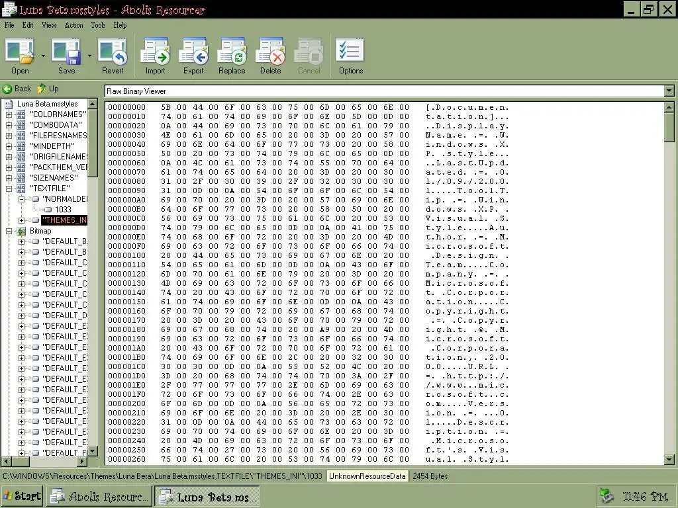This screenshot has width=678, height=508.
Task: Select the "ORIGFILENAMES" tree item
Action: 58,157
